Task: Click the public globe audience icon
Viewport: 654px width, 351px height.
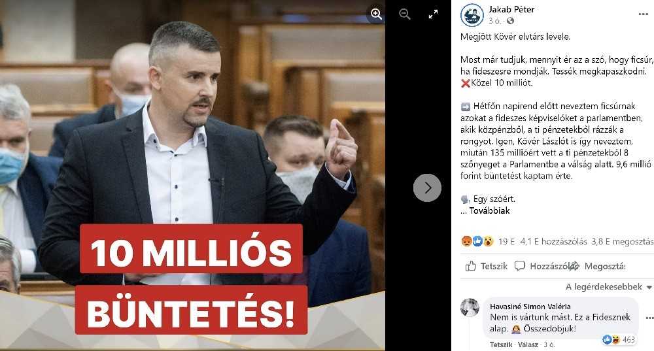Action: pyautogui.click(x=510, y=21)
